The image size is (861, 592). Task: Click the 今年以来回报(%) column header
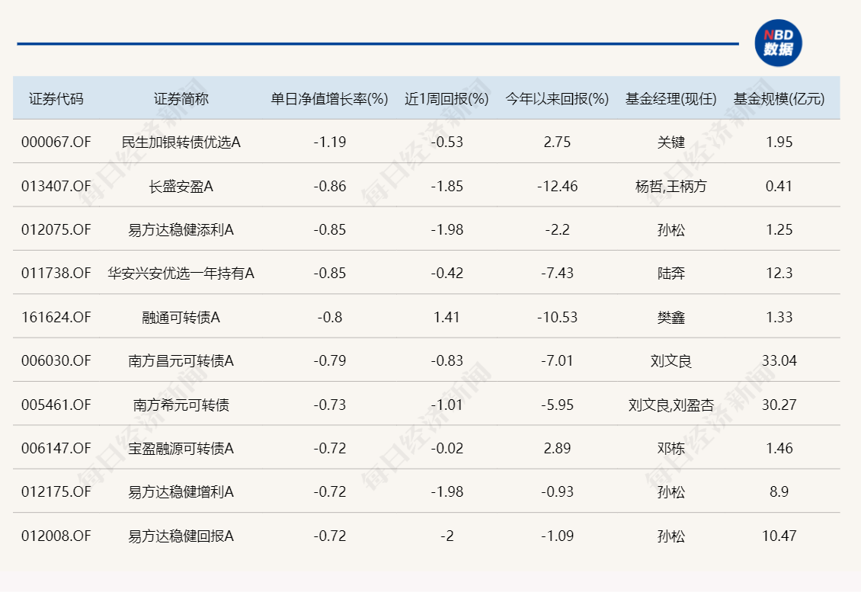(557, 99)
